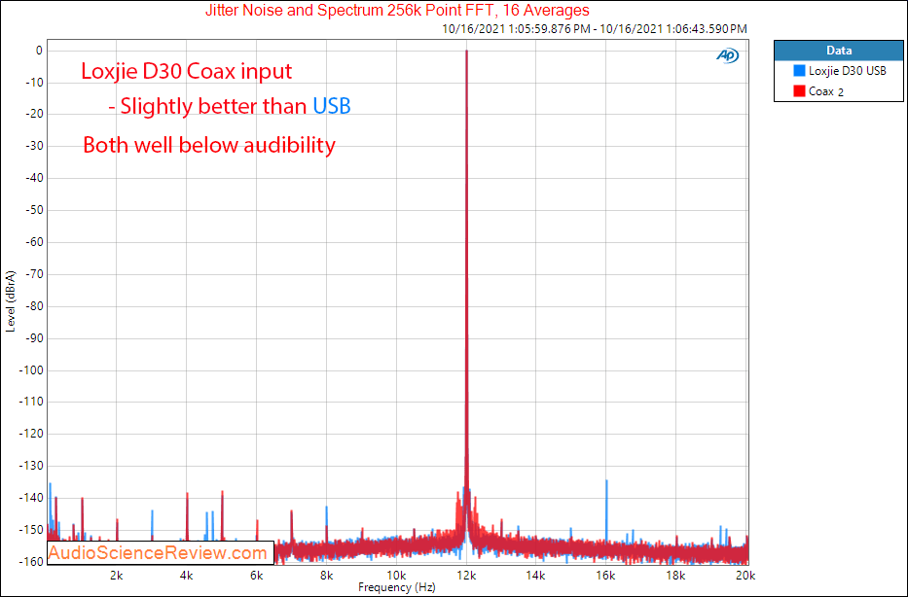908x597 pixels.
Task: Click the "0" level axis label
Action: [39, 51]
